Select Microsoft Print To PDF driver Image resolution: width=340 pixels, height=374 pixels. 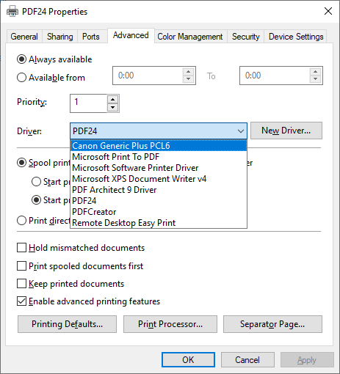coord(159,157)
